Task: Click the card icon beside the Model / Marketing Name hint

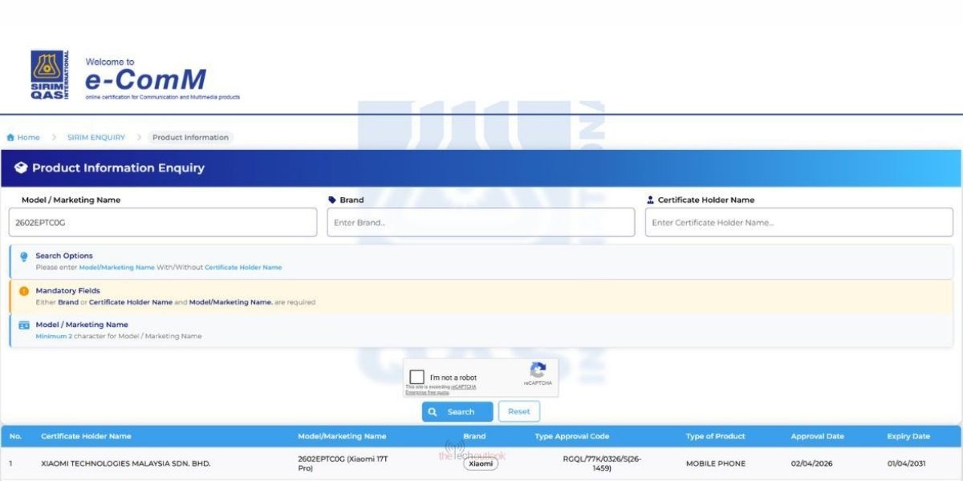Action: coord(24,325)
